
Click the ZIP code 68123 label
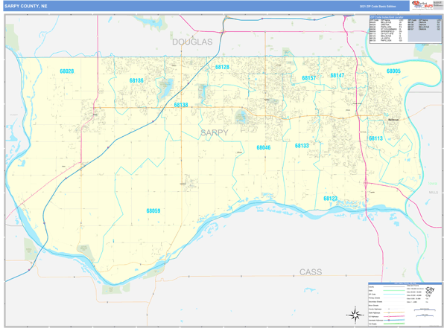331,199
